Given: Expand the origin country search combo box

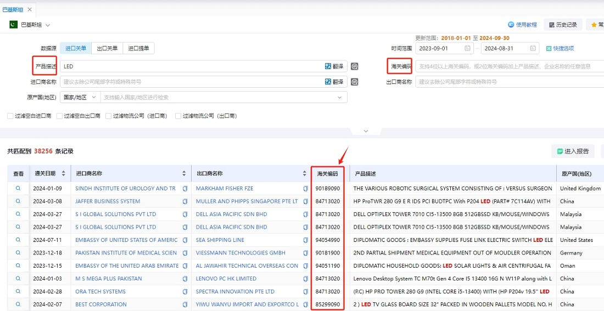Looking at the screenshot, I should [x=224, y=98].
